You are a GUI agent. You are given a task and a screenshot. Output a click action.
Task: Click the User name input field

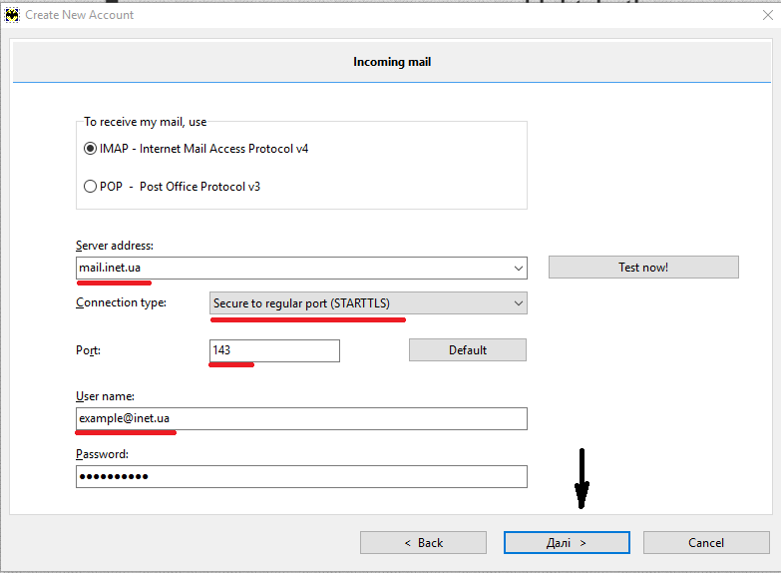(301, 418)
